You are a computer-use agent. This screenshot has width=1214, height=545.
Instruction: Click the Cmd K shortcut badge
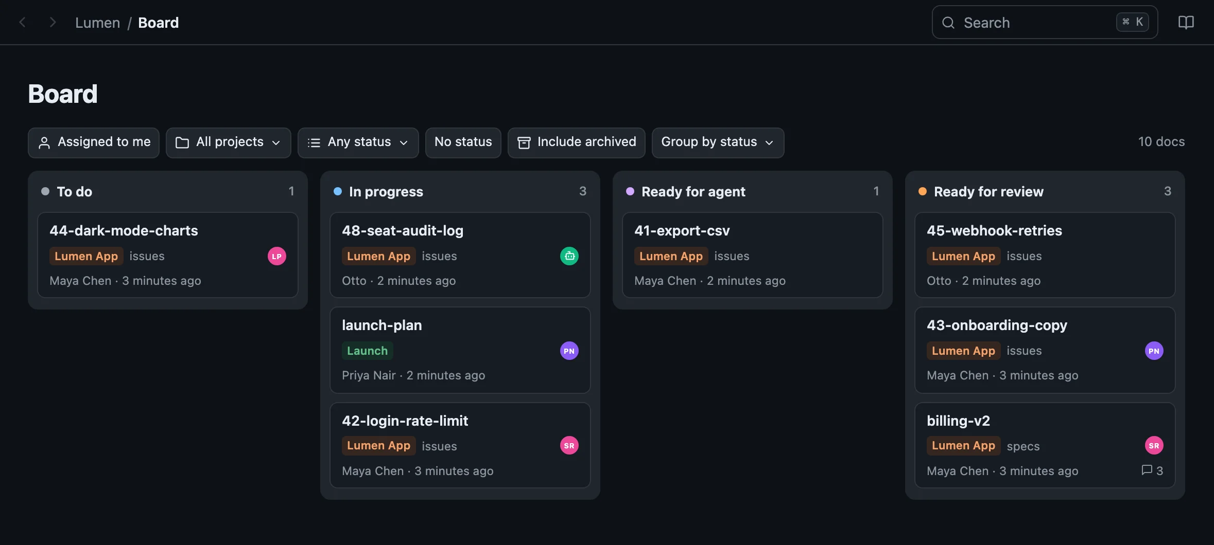(1133, 22)
